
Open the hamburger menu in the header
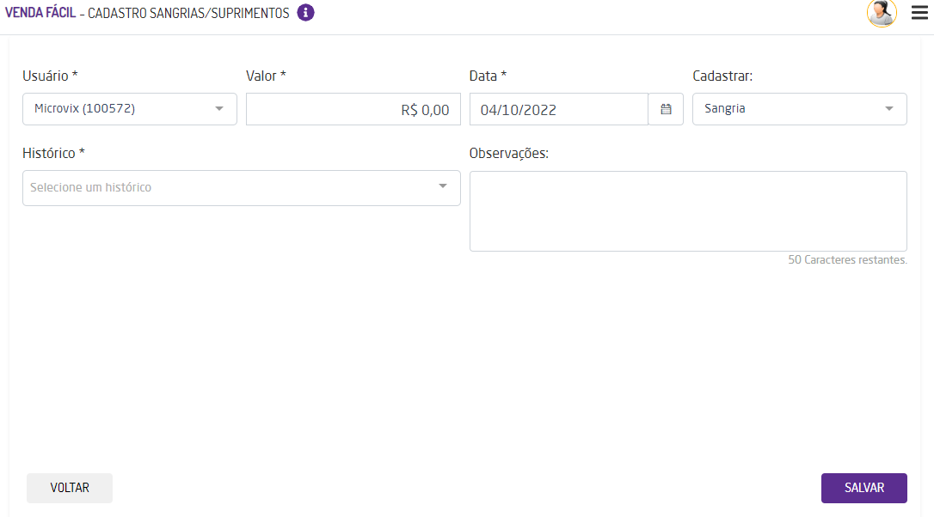[919, 13]
